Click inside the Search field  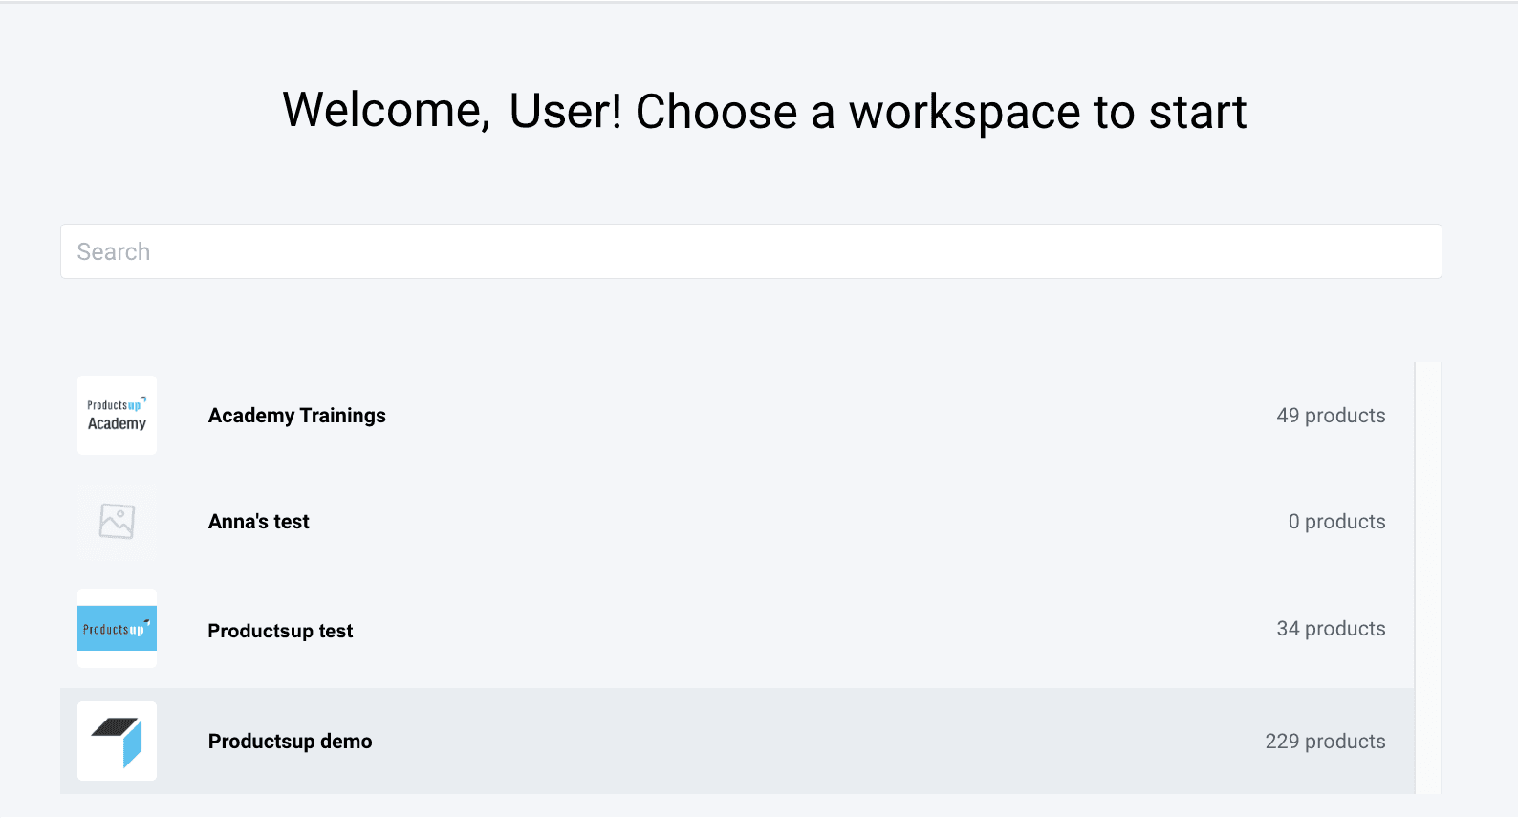coord(750,251)
